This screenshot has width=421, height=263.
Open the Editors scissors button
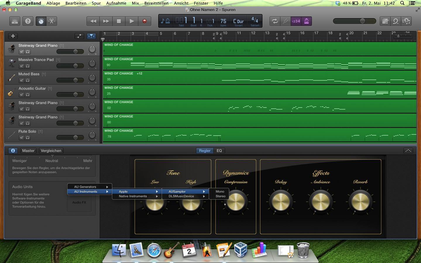coord(51,21)
